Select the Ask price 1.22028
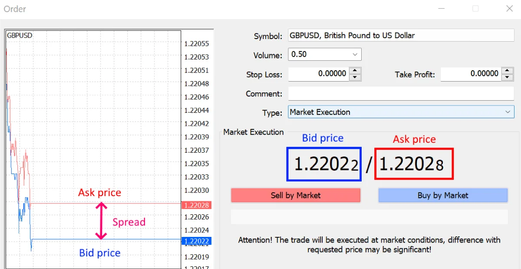The width and height of the screenshot is (521, 269). coord(413,164)
